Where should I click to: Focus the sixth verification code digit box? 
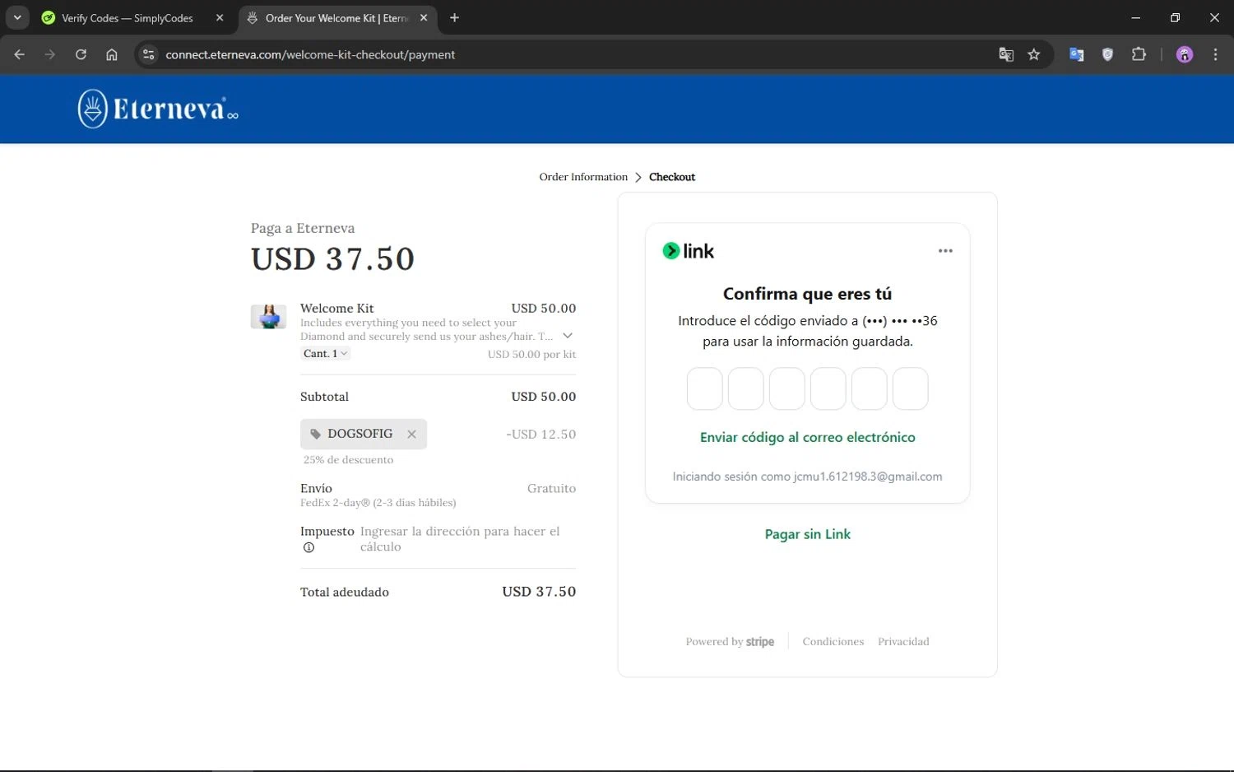click(x=911, y=388)
